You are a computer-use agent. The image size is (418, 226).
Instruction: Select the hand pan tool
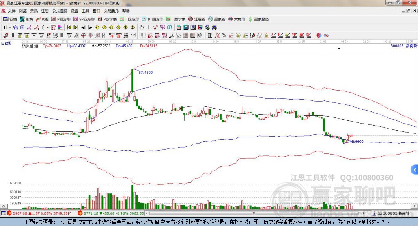click(142, 27)
